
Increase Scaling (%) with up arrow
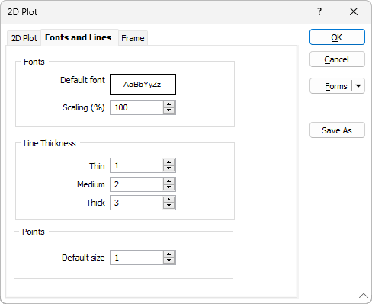coord(169,104)
